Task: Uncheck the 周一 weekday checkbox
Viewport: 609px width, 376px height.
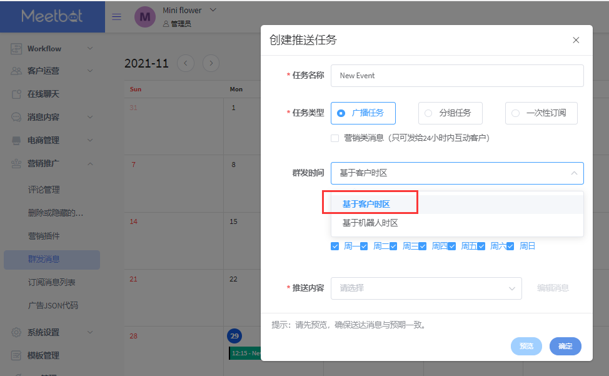Action: (335, 246)
